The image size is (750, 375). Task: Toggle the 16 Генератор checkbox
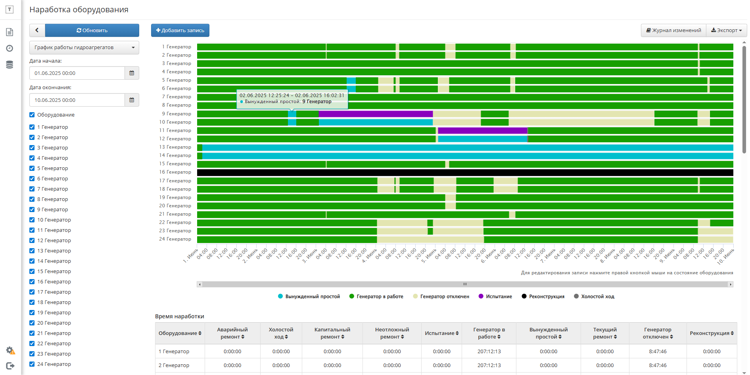[32, 282]
